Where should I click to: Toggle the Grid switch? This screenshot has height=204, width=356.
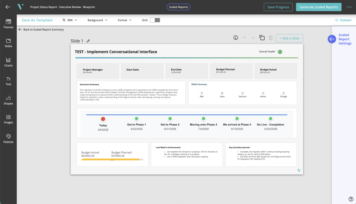(155, 20)
